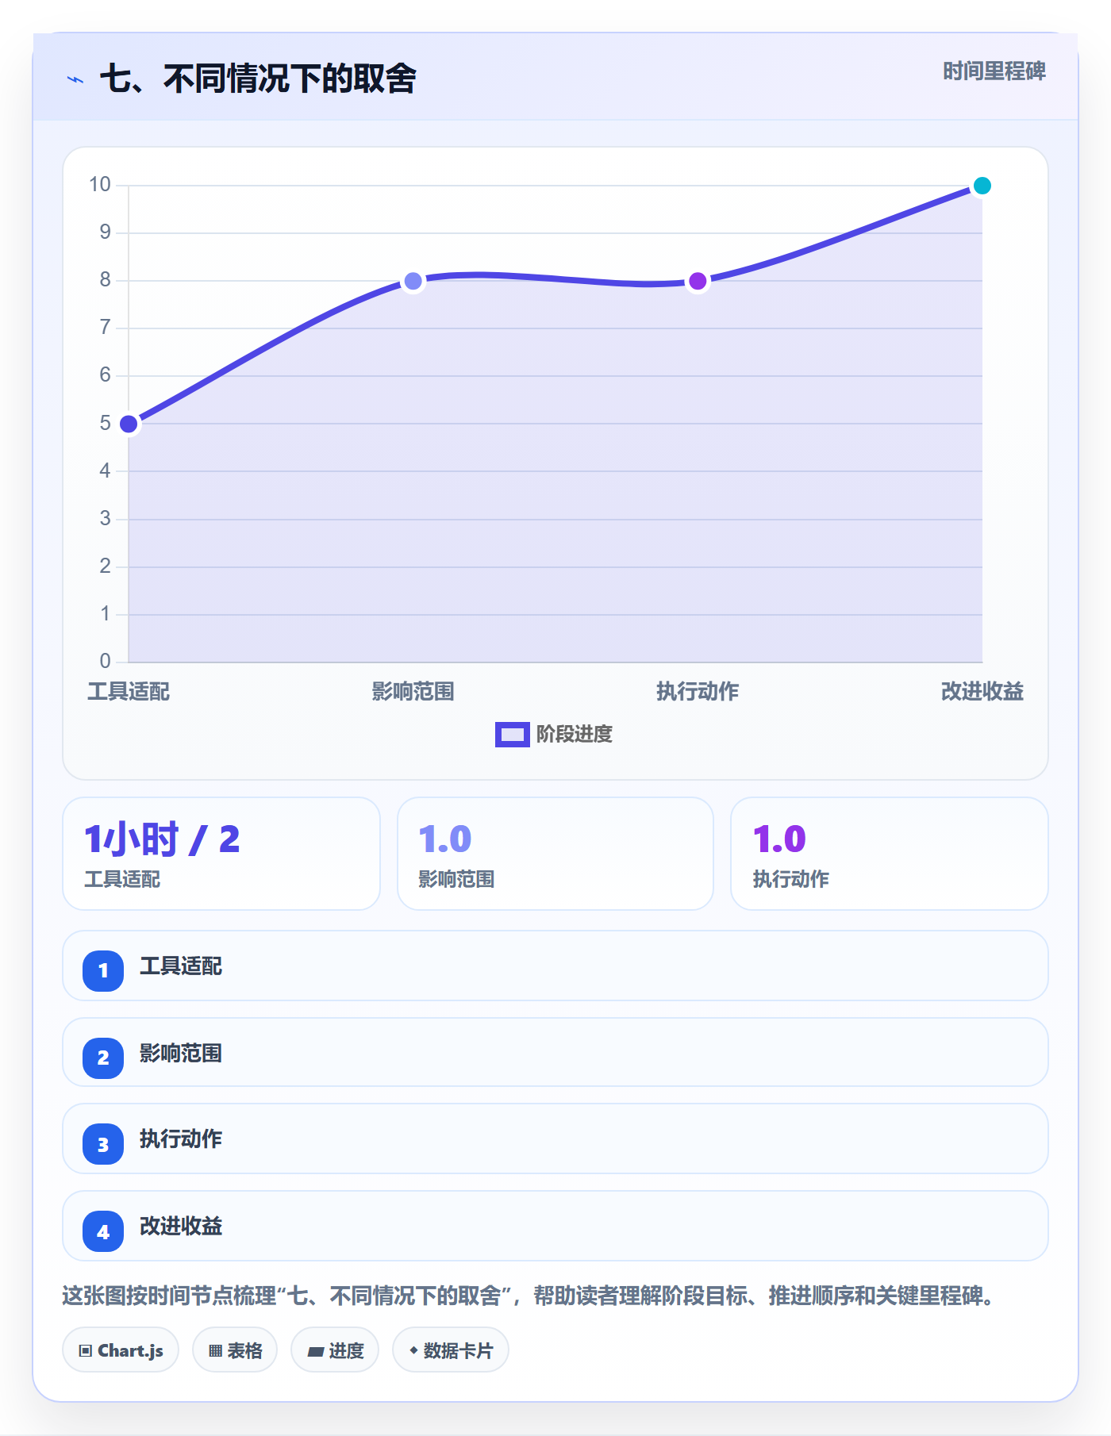Click the title 七、不同情况下的取舍

click(x=258, y=79)
